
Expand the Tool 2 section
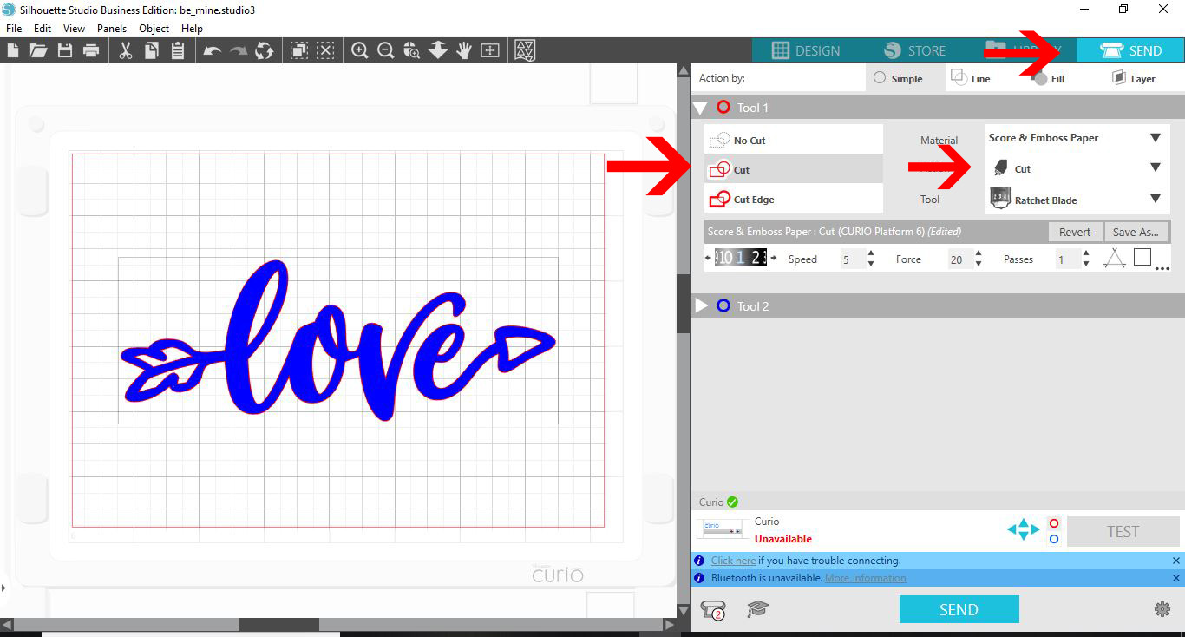pos(702,305)
